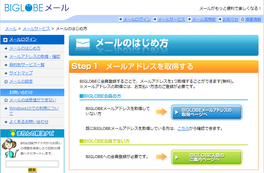This screenshot has height=173, width=264.
Task: Click page icon beside メールの設定
Action: point(6,81)
